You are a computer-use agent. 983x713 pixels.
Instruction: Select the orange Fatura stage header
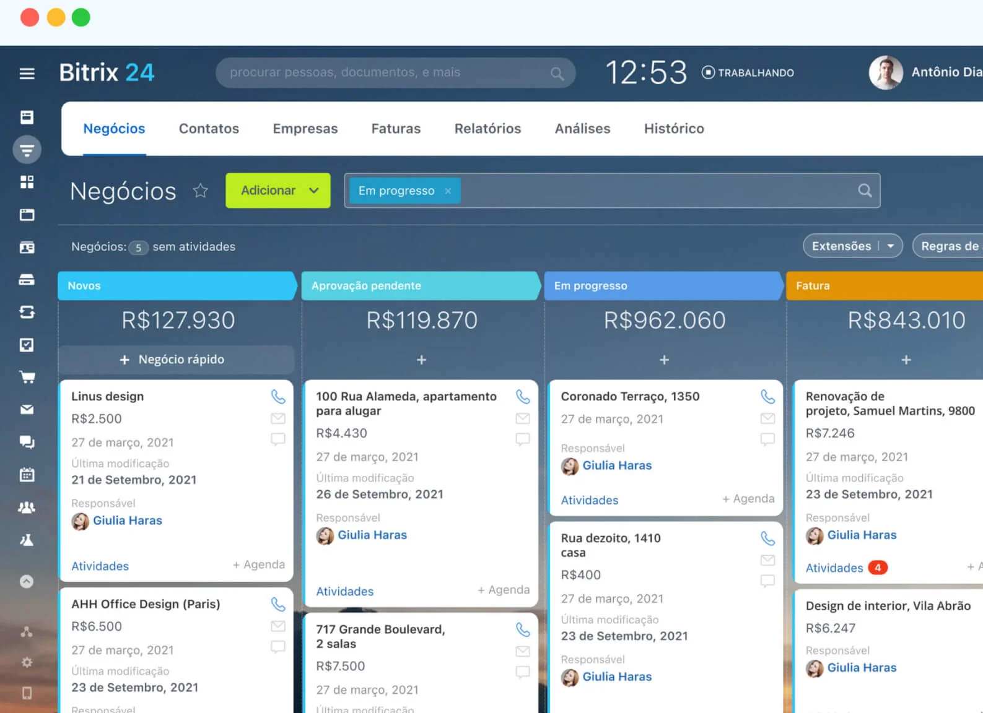[885, 286]
